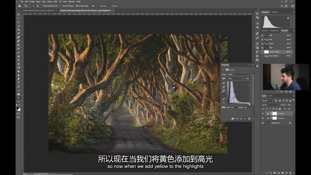Select the Eyedropper tool in the toolbar
The height and width of the screenshot is (175, 311).
click(18, 33)
